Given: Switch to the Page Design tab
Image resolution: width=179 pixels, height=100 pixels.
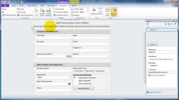Looking at the screenshot, I should (x=32, y=6).
